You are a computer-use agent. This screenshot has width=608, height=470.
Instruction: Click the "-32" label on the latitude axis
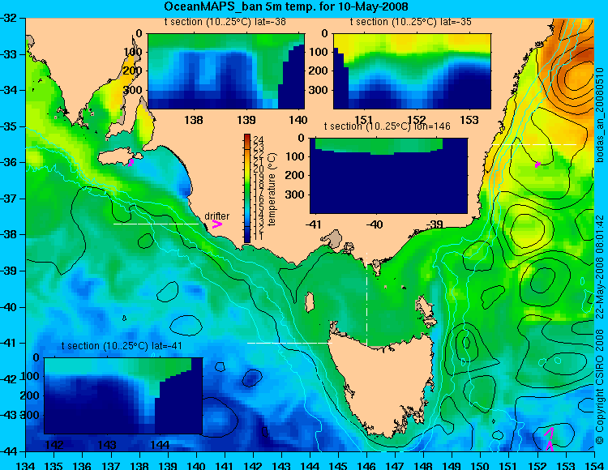click(8, 18)
